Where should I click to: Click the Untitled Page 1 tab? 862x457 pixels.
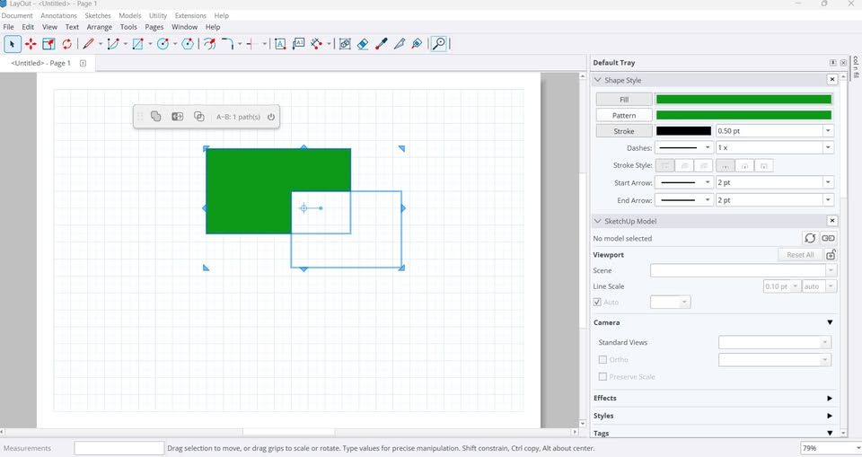41,64
